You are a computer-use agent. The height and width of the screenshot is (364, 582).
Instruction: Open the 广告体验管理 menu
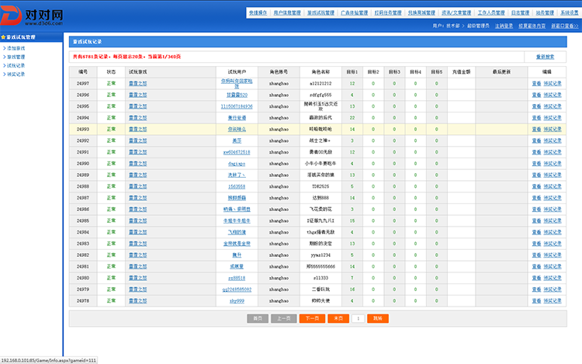click(x=354, y=12)
